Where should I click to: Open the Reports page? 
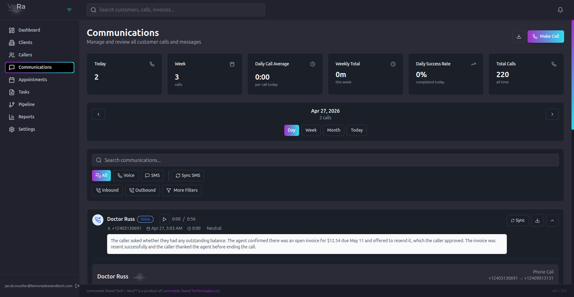(x=40, y=117)
